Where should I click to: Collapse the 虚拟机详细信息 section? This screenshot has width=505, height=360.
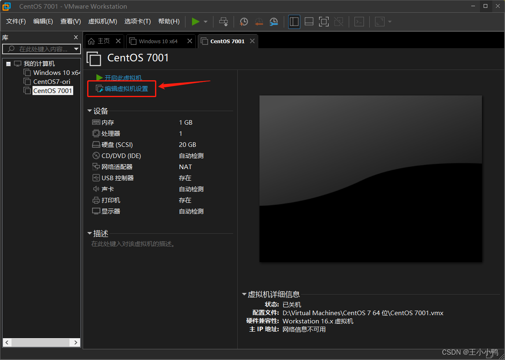coord(244,295)
